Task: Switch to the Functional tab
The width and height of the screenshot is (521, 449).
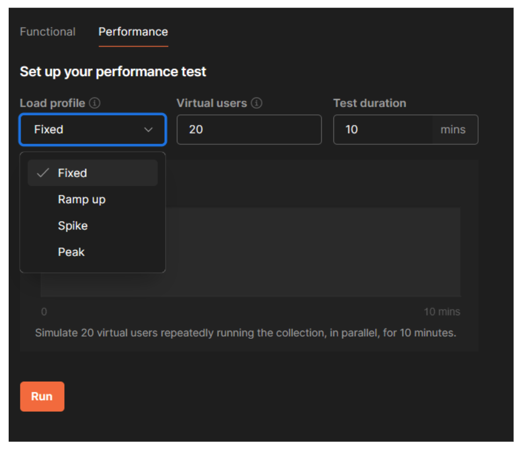Action: point(47,32)
